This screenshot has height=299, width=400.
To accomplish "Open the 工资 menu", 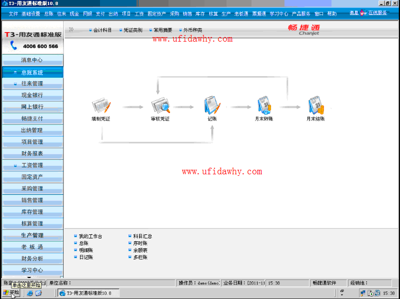I will (x=139, y=14).
